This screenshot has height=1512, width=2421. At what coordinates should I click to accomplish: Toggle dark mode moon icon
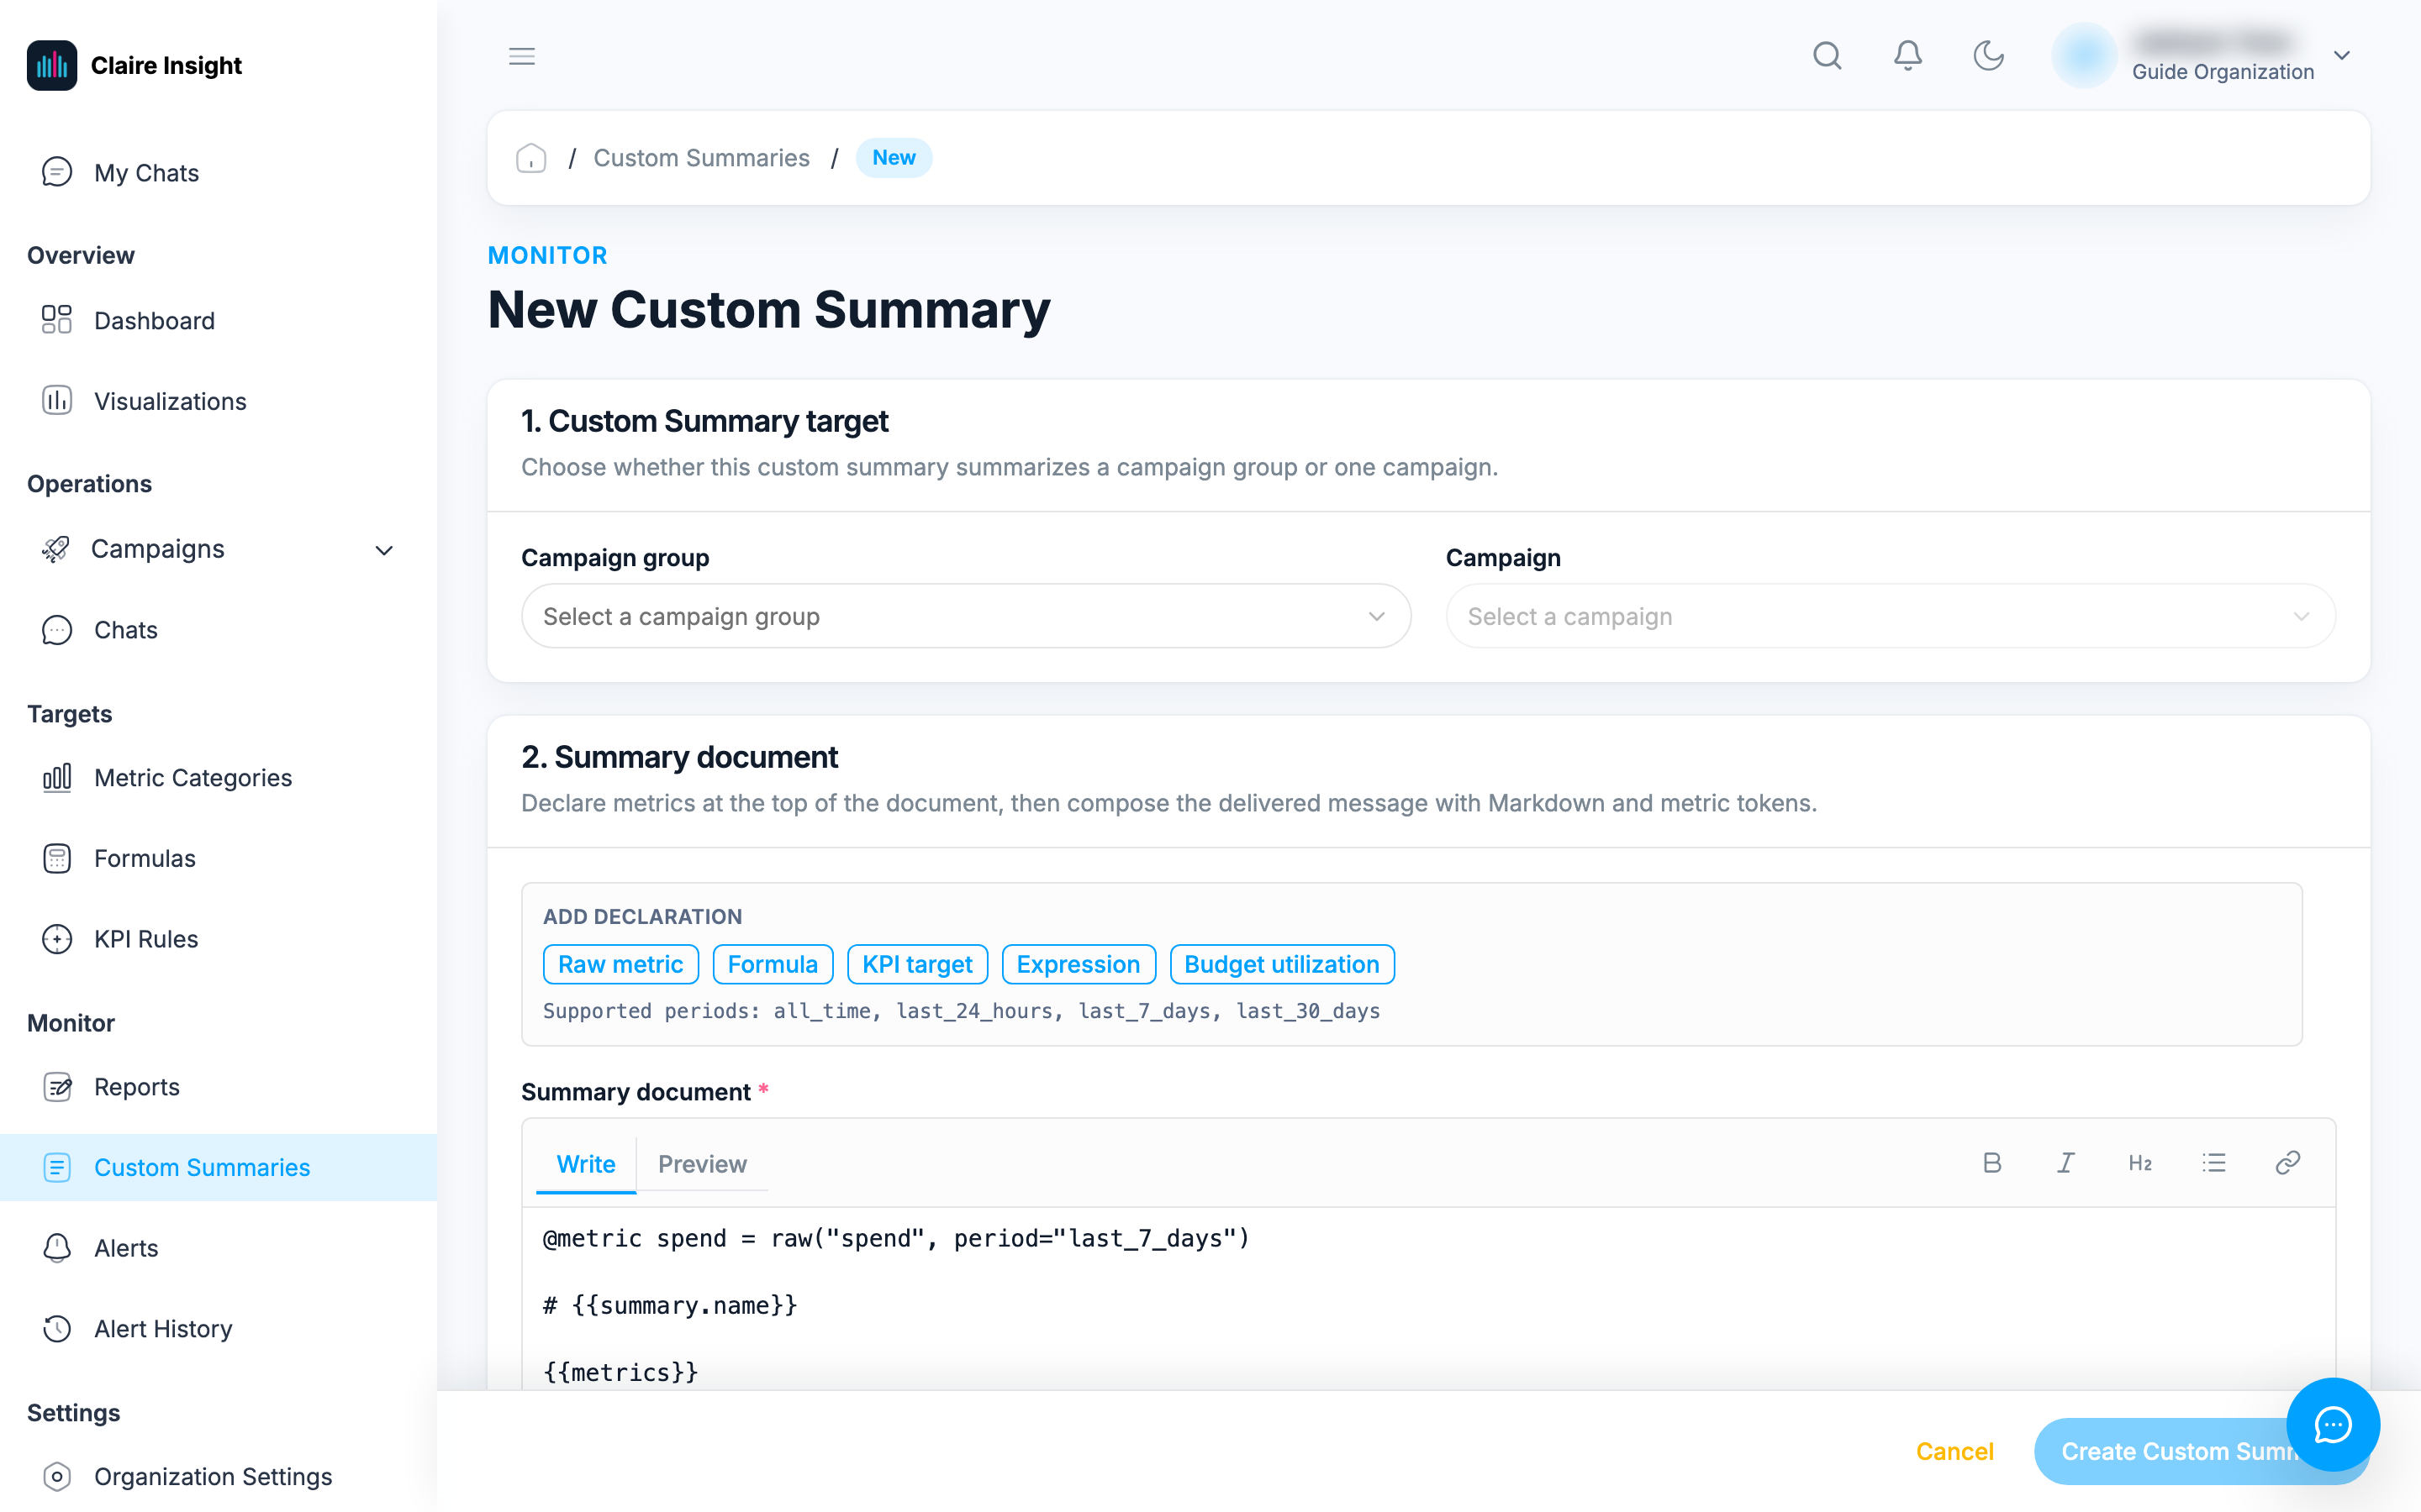[x=1988, y=56]
